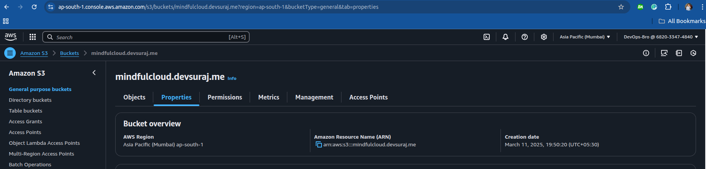The width and height of the screenshot is (706, 169).
Task: Select the creation date March 11, 2025 text
Action: pos(552,145)
